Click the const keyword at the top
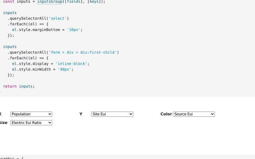255x159 pixels. tap(9, 2)
